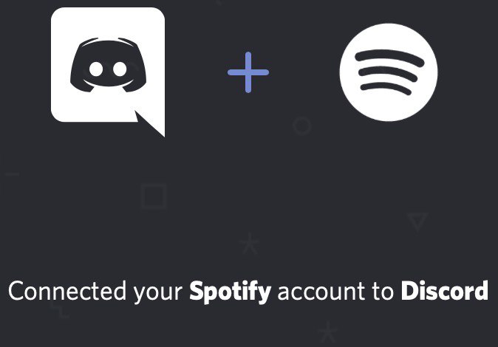This screenshot has height=347, width=498.
Task: Click the faint circle background shape
Action: (301, 126)
